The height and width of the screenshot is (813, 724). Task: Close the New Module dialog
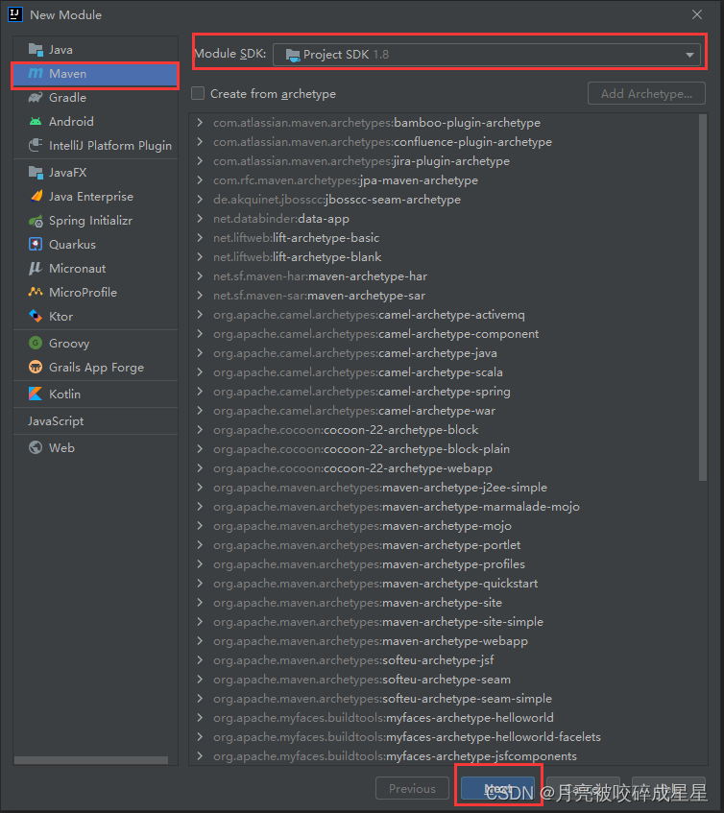[697, 14]
